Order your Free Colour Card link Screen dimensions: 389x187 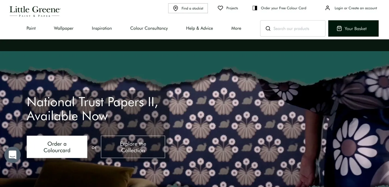tap(284, 8)
